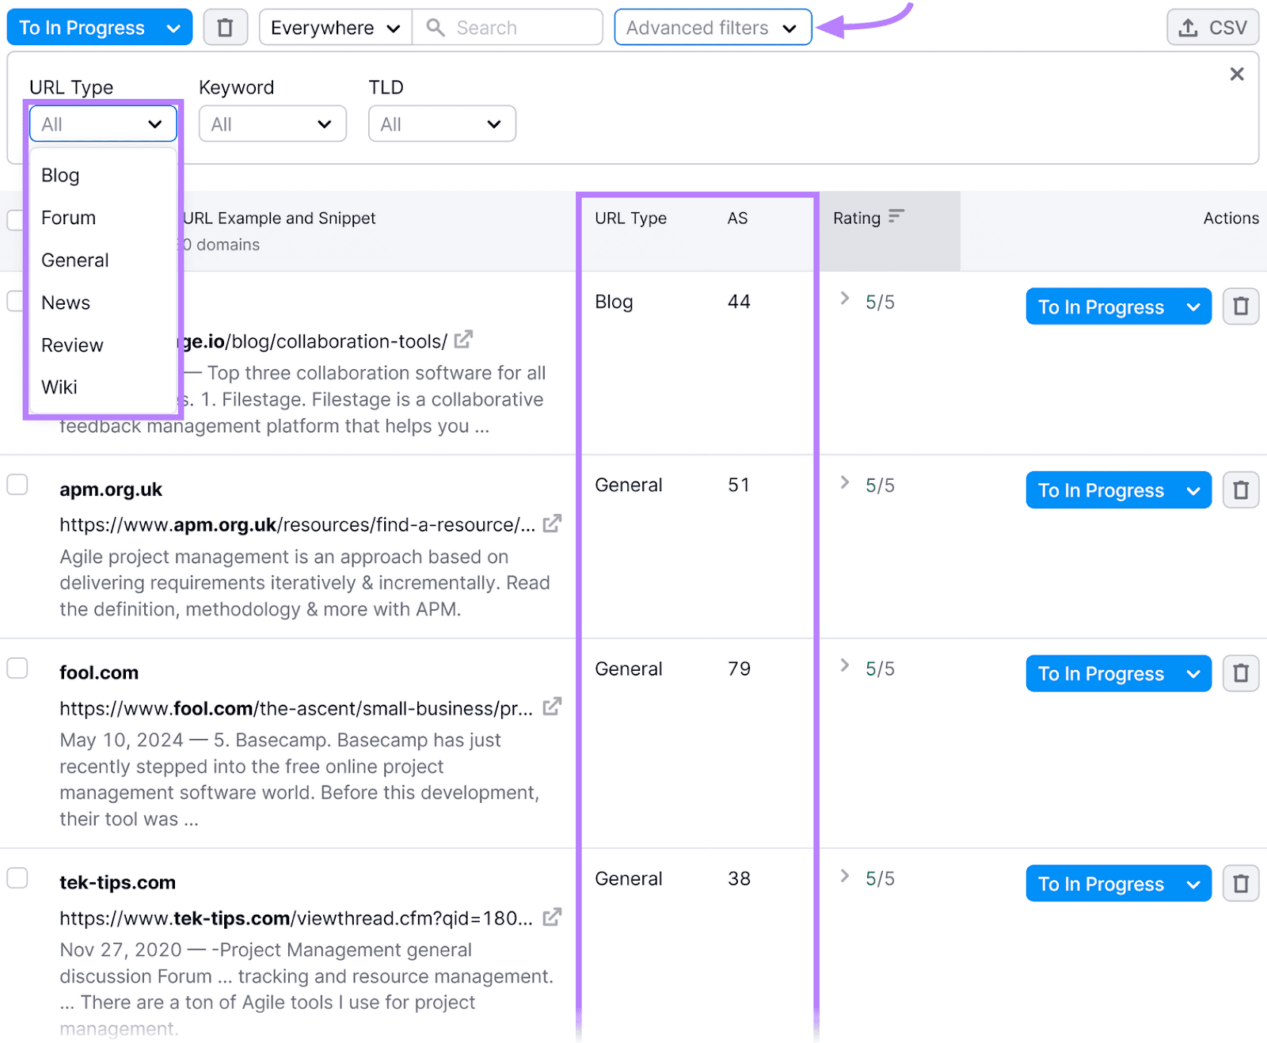Screen dimensions: 1267x1043
Task: Click the AS value 44
Action: [x=739, y=302]
